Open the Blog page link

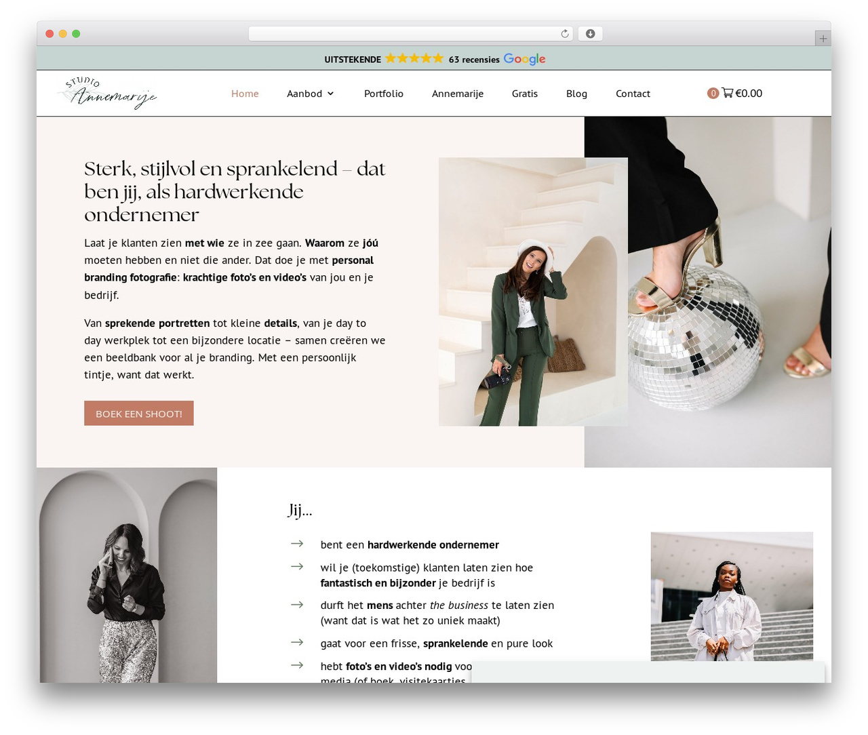coord(576,94)
